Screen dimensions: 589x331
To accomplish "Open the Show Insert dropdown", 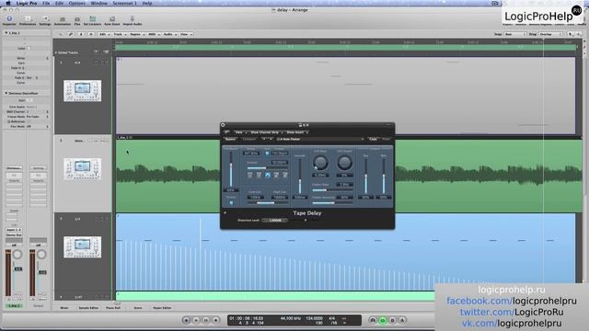I will [x=296, y=132].
